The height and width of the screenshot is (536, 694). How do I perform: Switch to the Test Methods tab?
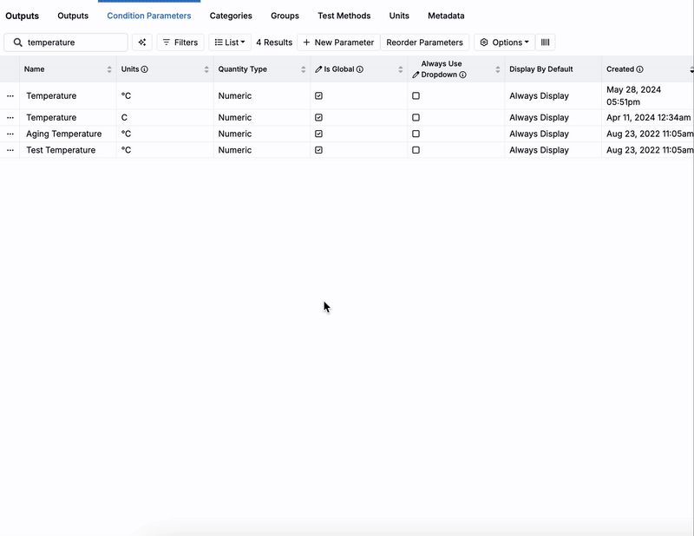coord(344,16)
